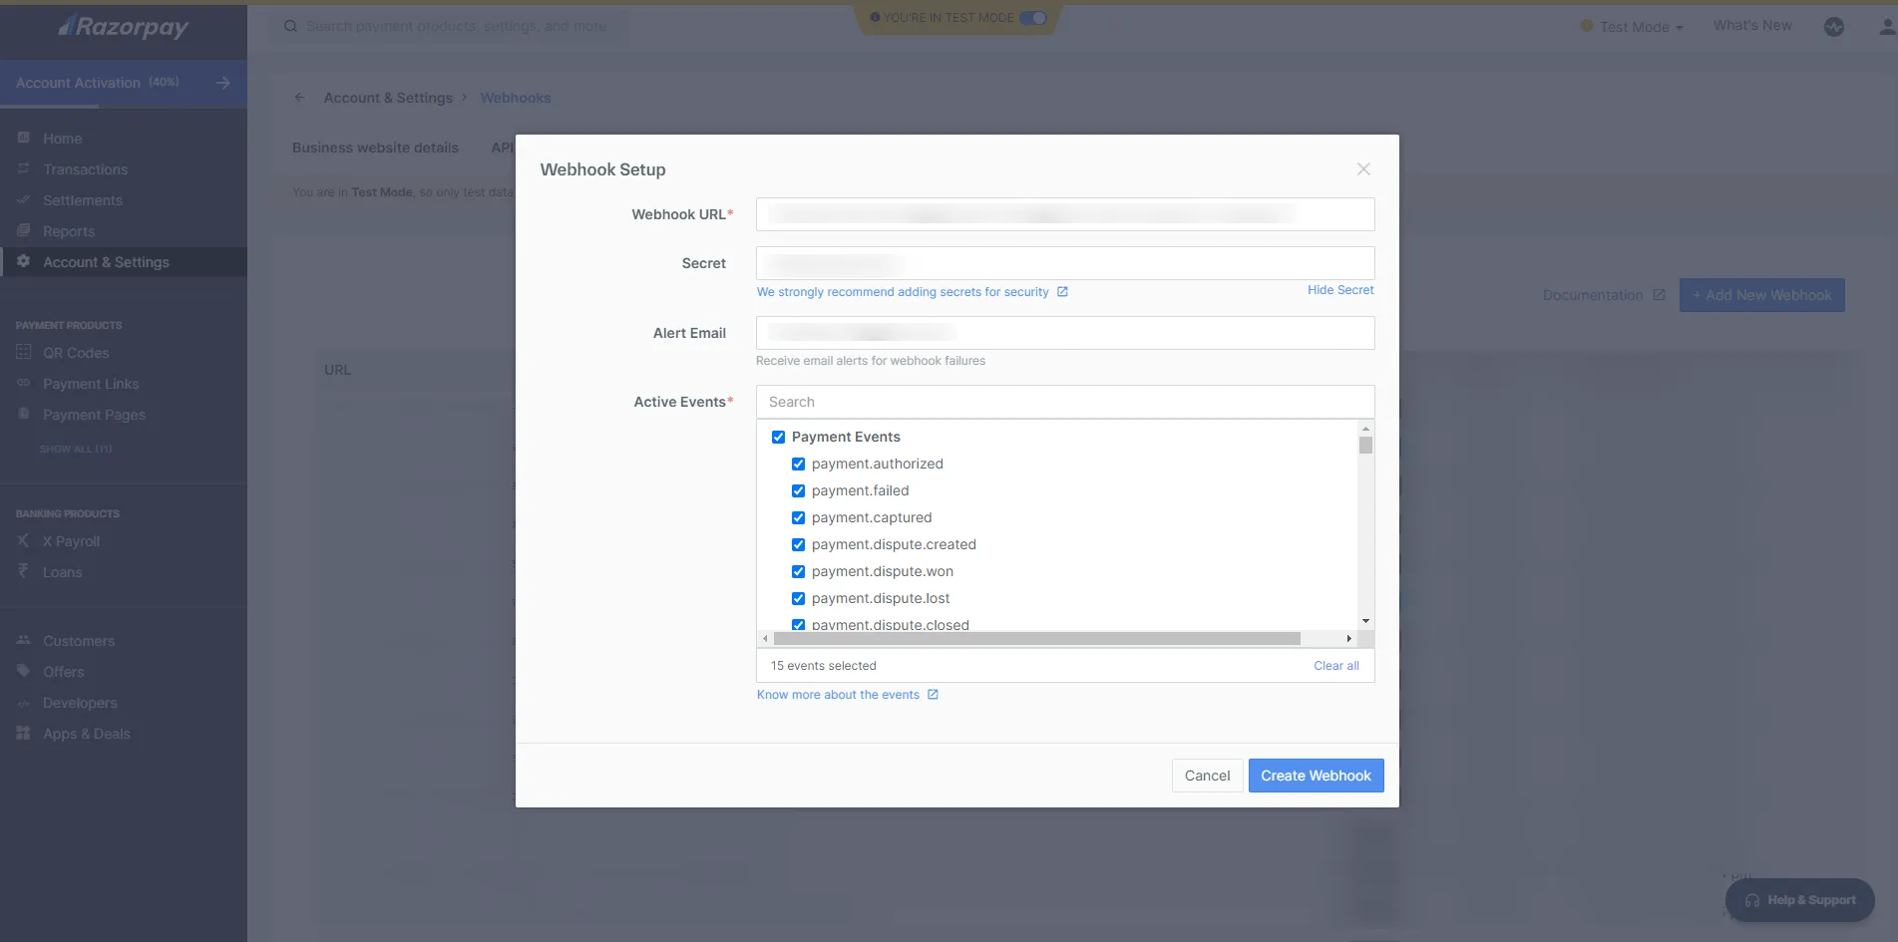Viewport: 1898px width, 942px height.
Task: Uncheck payment.dispute.lost event
Action: coord(798,598)
